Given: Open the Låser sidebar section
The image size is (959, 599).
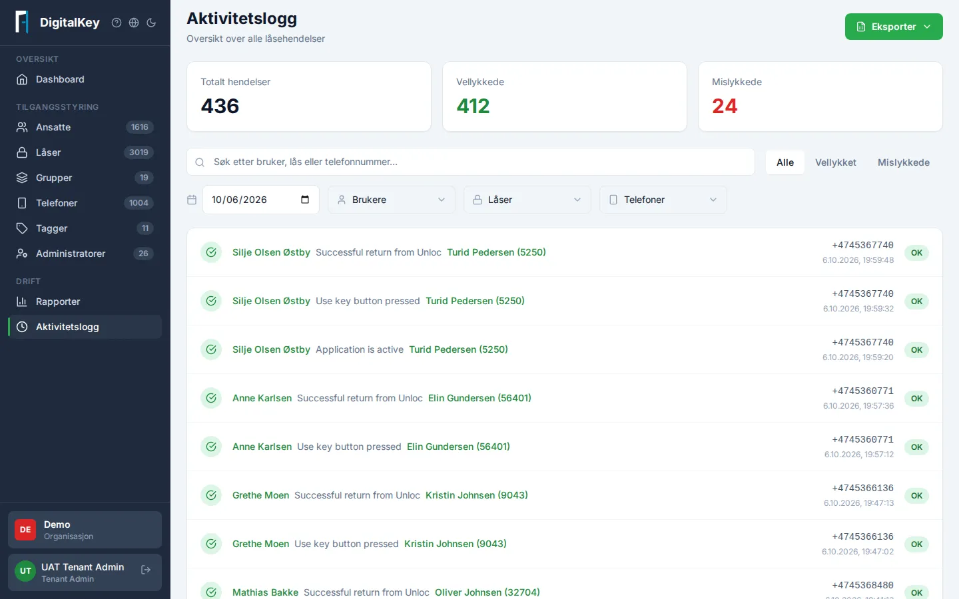Looking at the screenshot, I should click(85, 152).
